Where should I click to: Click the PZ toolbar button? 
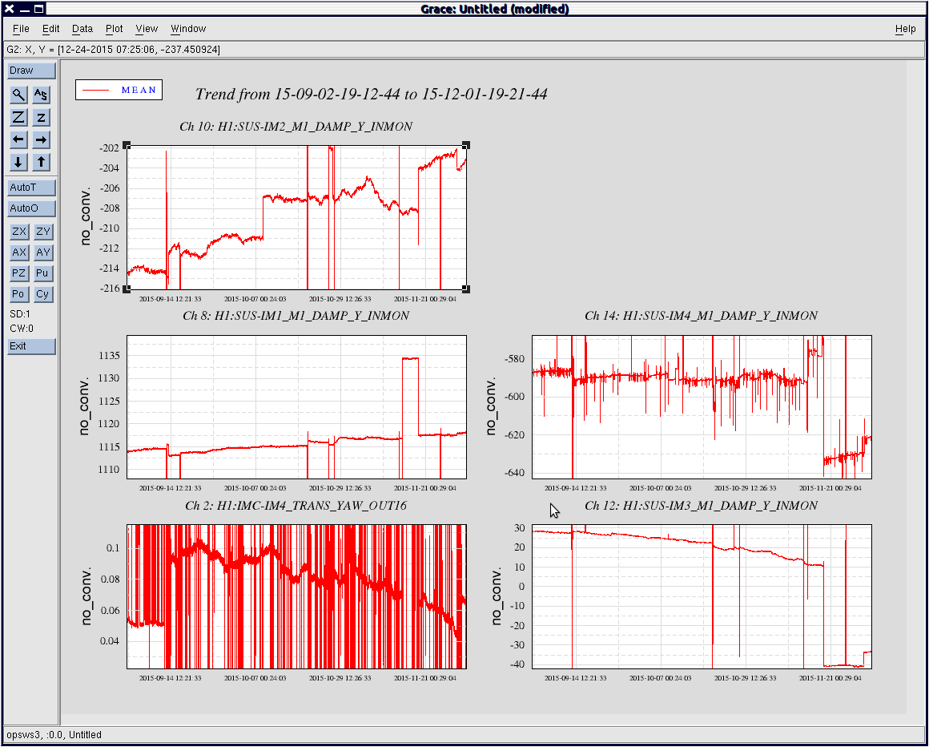(x=19, y=273)
